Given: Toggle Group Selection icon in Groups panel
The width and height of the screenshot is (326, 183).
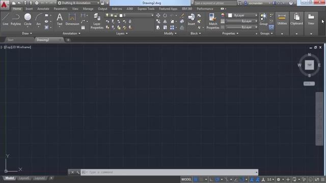Looking at the screenshot, I should (271, 27).
